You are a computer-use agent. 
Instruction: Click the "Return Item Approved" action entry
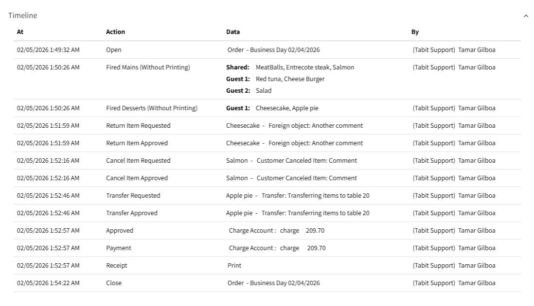(137, 143)
